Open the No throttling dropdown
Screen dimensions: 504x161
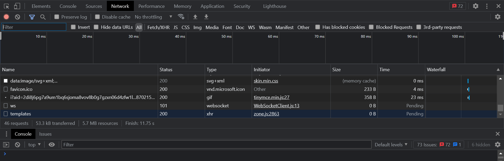tap(154, 17)
